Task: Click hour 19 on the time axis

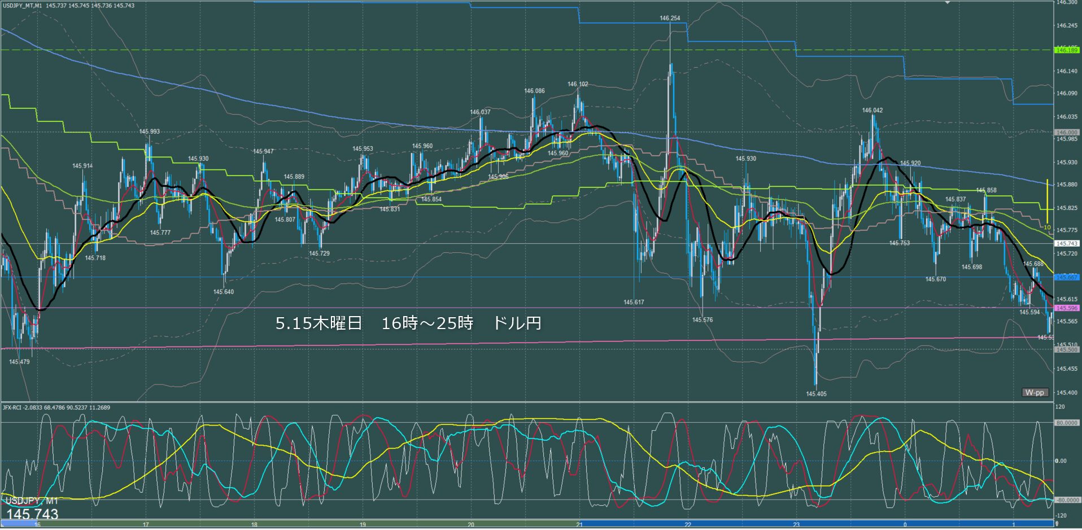Action: pos(363,525)
